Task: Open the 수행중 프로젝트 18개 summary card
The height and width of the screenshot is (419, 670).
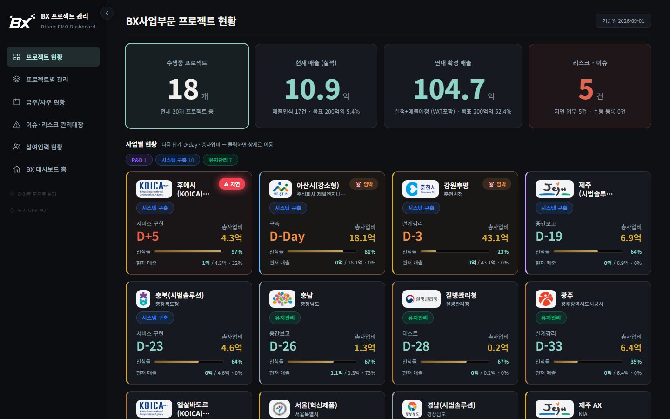Action: click(x=187, y=86)
